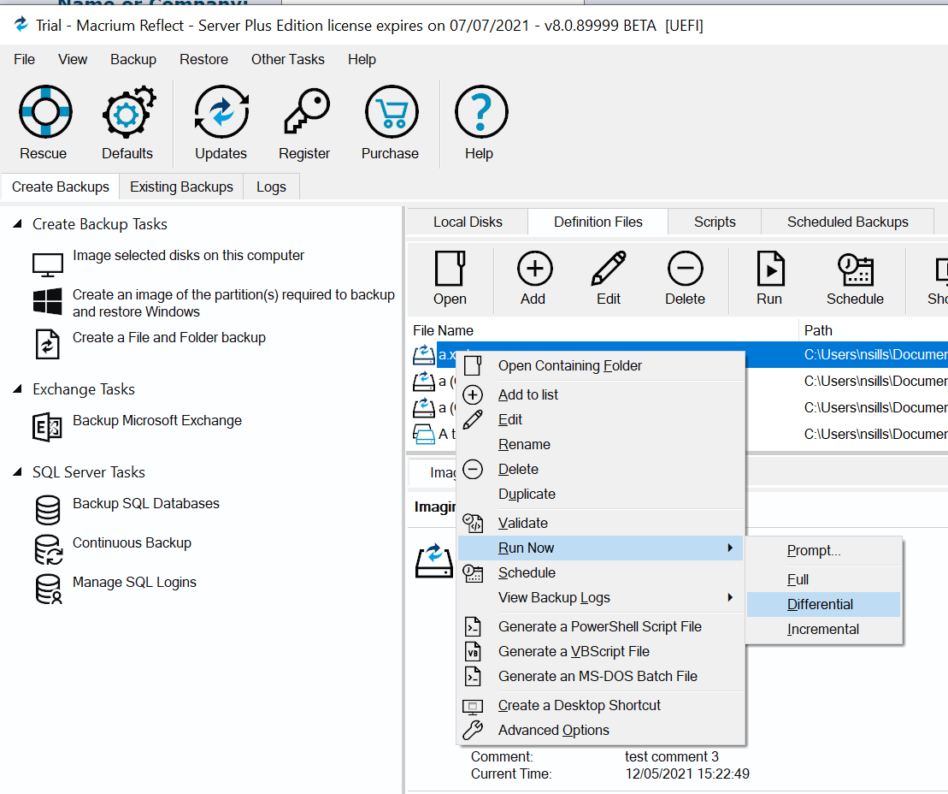948x794 pixels.
Task: Click 'Backup Microsoft Exchange' link
Action: click(x=157, y=420)
